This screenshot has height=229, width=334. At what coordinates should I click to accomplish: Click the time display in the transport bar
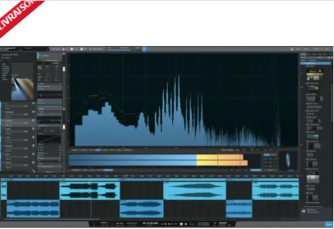point(150,223)
